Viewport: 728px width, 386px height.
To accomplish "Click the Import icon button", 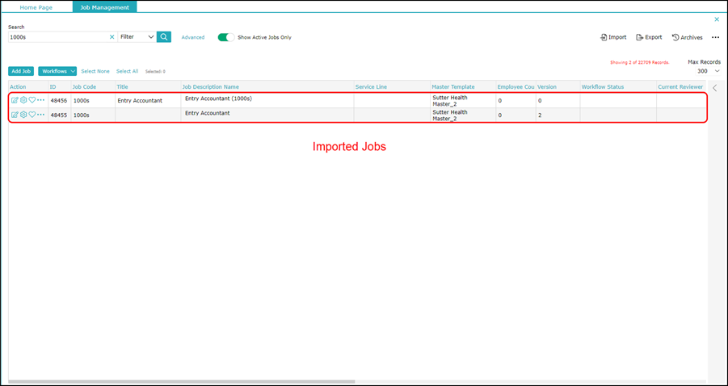I will (x=613, y=37).
